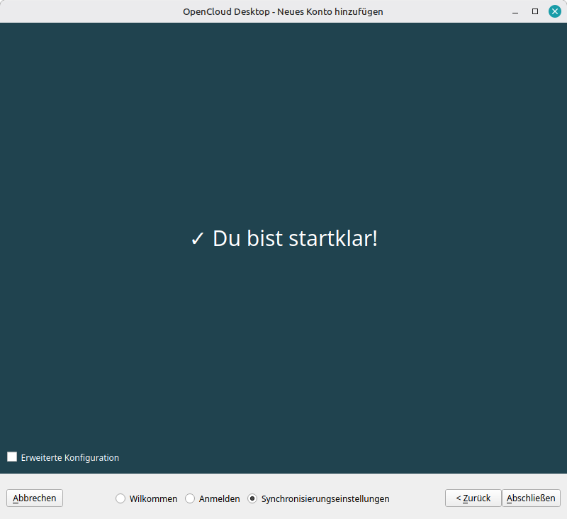Click the Synchronisierungseinstellungen step label text
This screenshot has height=519, width=567.
pyautogui.click(x=325, y=498)
